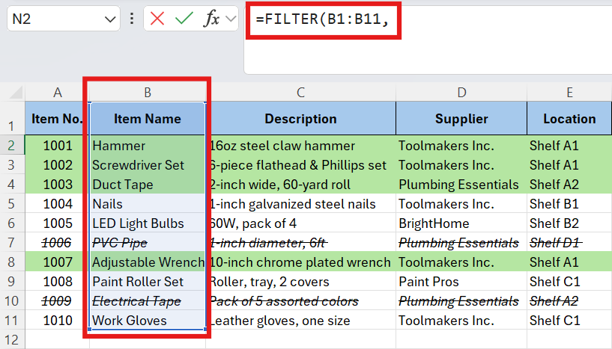Viewport: 612px width, 349px height.
Task: Select column C header
Action: click(x=300, y=93)
